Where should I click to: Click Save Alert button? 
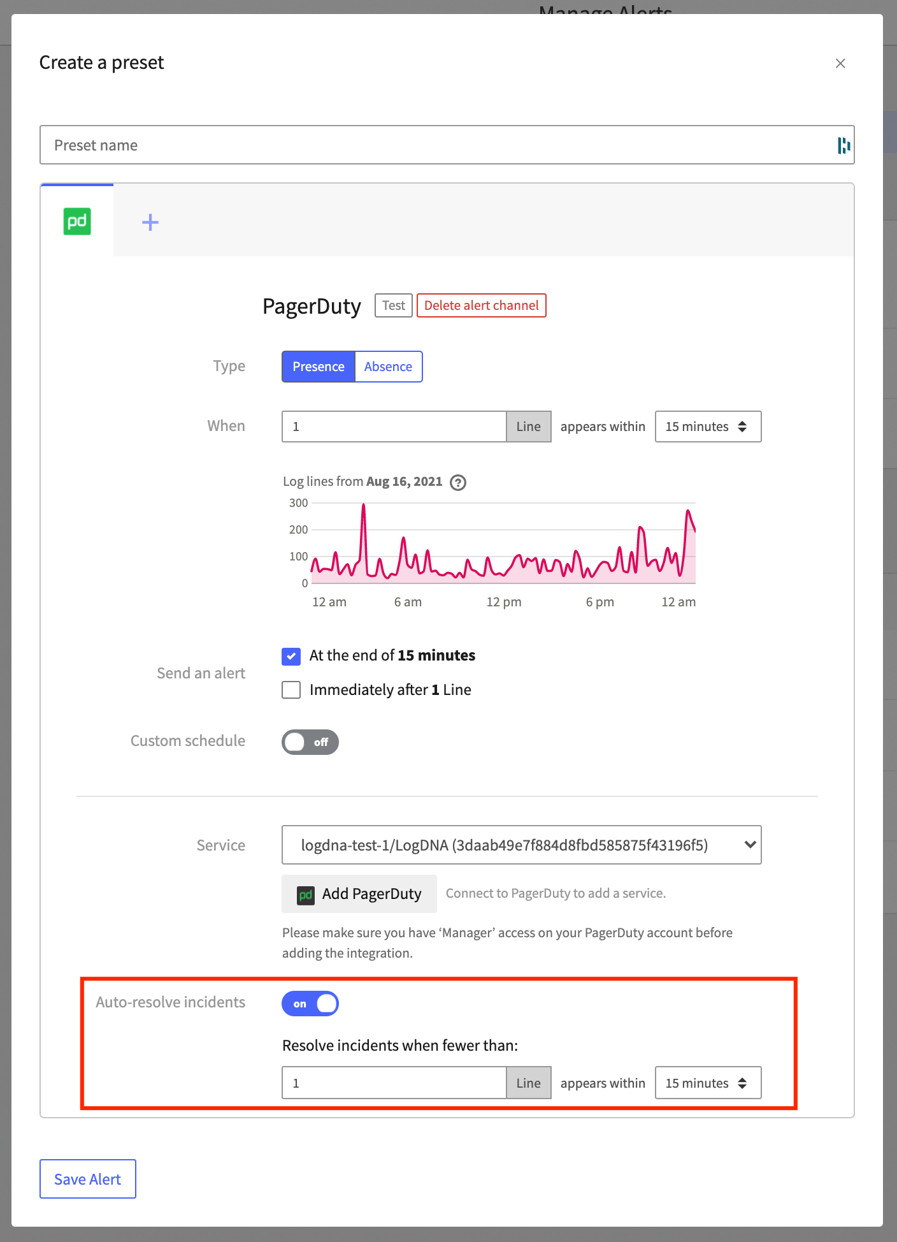(88, 1179)
